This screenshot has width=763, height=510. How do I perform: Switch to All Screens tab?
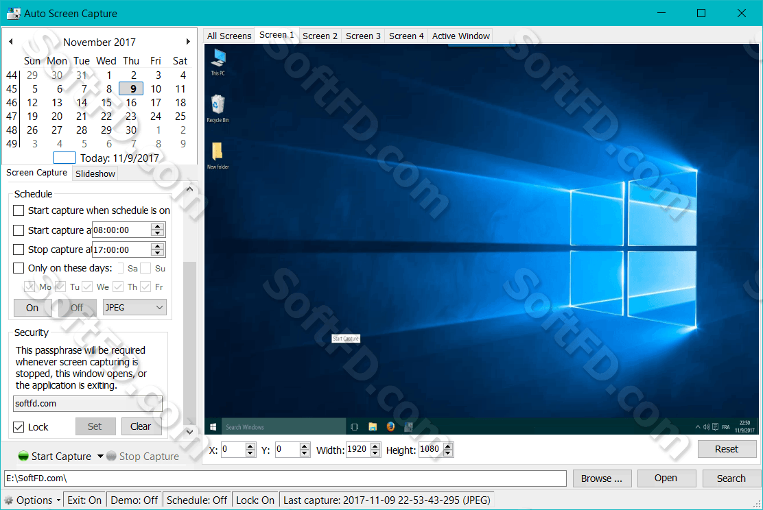click(228, 36)
